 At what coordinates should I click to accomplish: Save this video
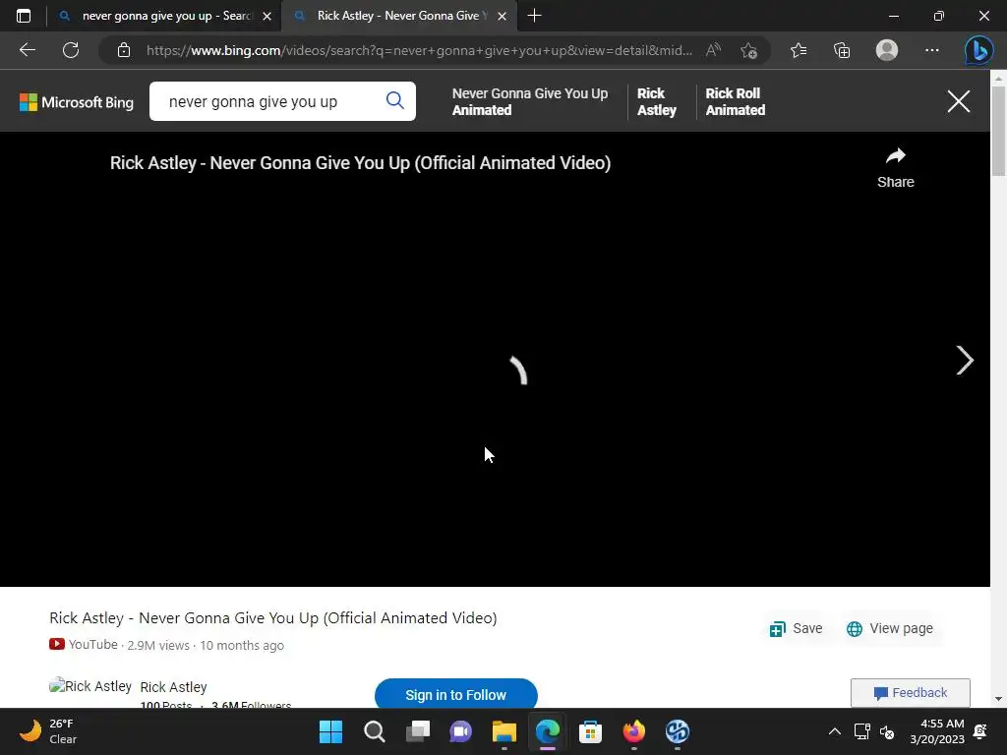point(796,628)
